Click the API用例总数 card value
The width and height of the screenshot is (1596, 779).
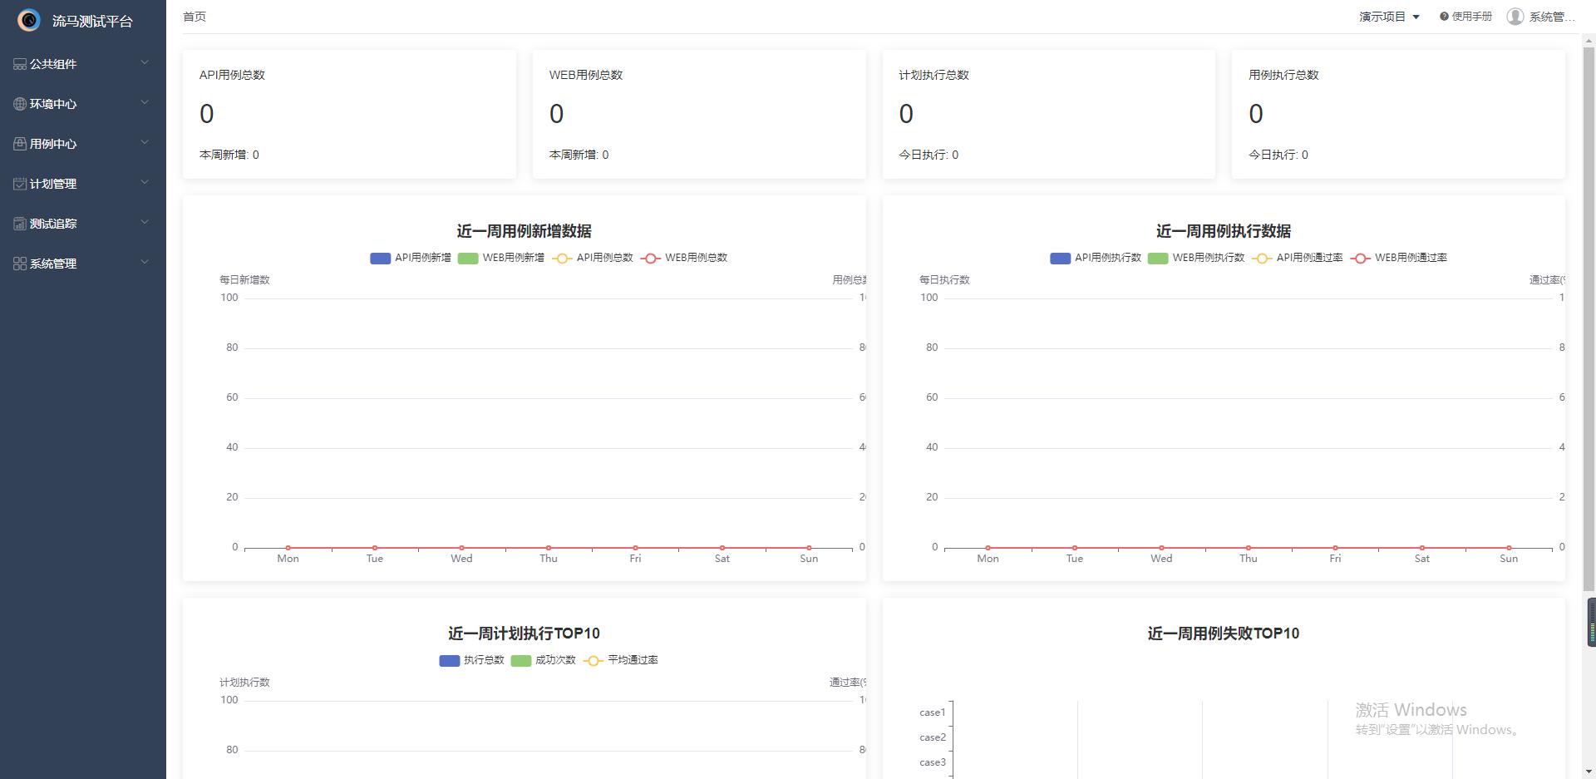point(207,114)
